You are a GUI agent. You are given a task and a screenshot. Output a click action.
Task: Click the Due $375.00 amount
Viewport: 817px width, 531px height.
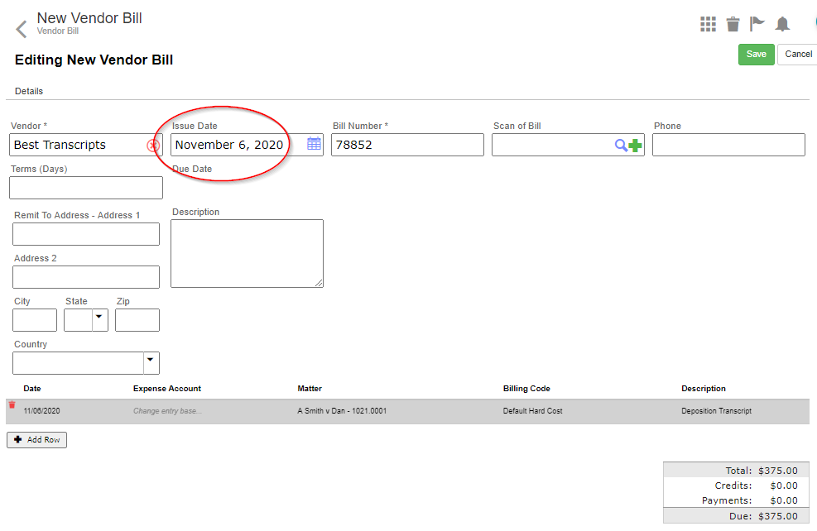pyautogui.click(x=778, y=516)
